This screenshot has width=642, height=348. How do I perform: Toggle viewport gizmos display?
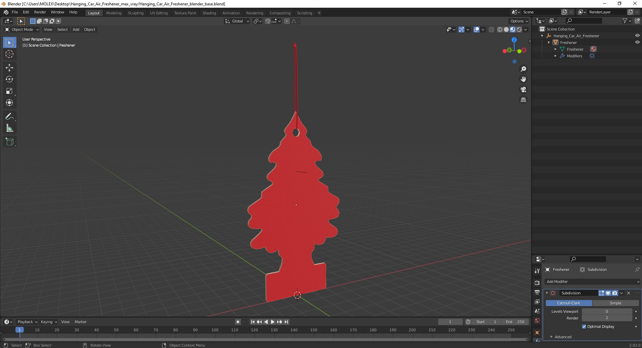(x=461, y=30)
